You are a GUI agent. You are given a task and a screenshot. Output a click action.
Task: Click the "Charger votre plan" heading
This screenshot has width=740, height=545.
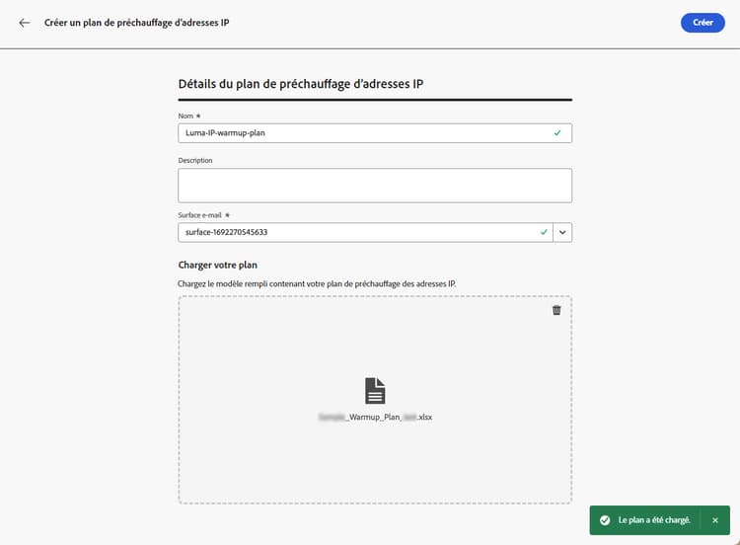pyautogui.click(x=218, y=265)
